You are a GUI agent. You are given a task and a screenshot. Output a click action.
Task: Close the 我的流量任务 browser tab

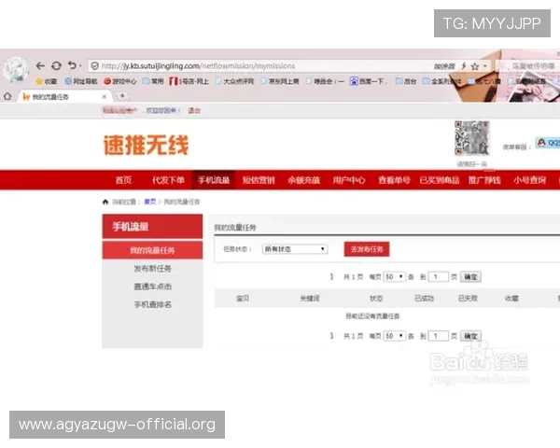click(104, 96)
